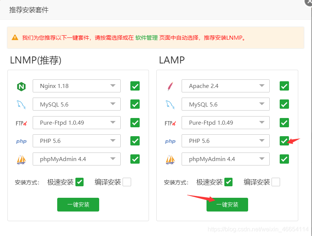The height and width of the screenshot is (236, 312).
Task: Click the 推荐安装套件 dialog title
Action: (x=29, y=10)
